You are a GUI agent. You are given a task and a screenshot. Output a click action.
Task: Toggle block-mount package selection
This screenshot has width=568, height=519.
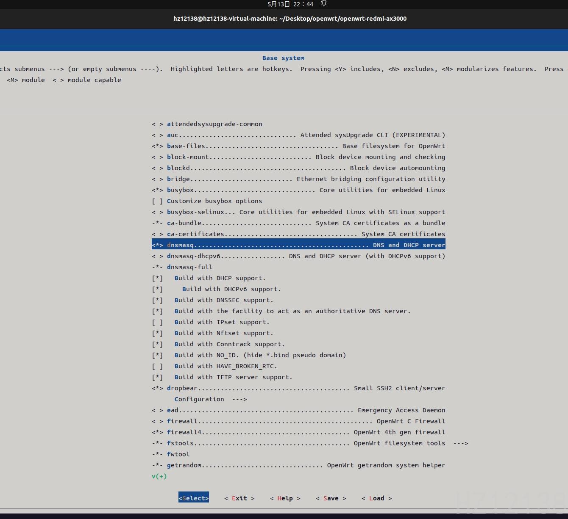click(298, 157)
